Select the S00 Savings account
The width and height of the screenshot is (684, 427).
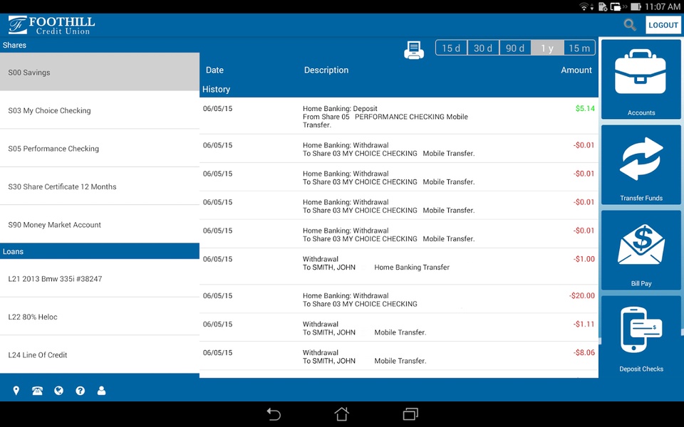point(100,72)
